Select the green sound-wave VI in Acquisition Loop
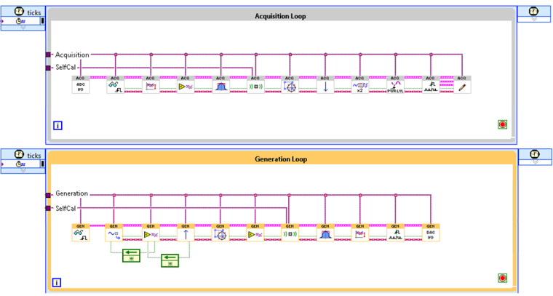Image resolution: width=553 pixels, height=296 pixels. click(x=255, y=84)
